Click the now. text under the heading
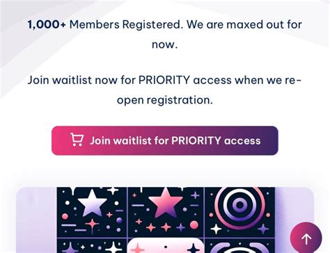This screenshot has width=330, height=253. coord(165,44)
